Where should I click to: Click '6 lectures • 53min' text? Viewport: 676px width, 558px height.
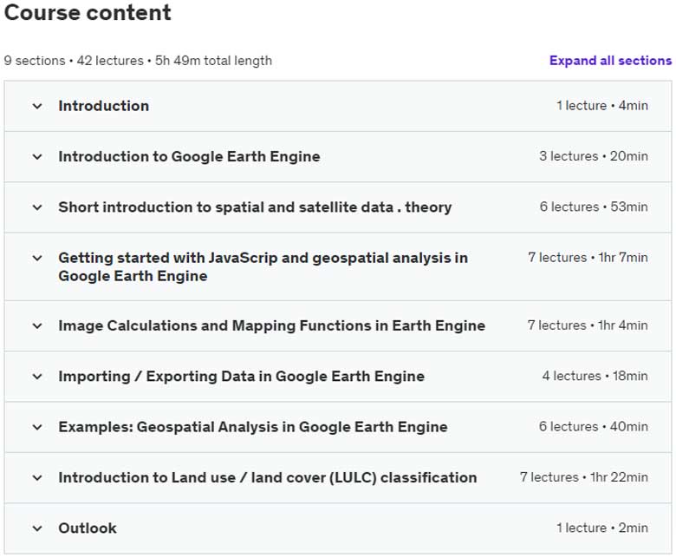click(x=594, y=207)
